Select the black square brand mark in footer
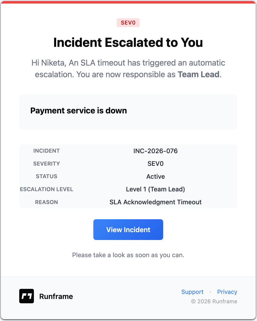This screenshot has width=257, height=321. click(x=26, y=296)
